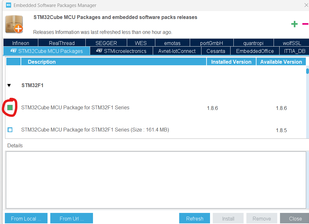Uncheck the installed STM32F1 1.8.6 package checkbox
The height and width of the screenshot is (224, 309).
pyautogui.click(x=10, y=107)
